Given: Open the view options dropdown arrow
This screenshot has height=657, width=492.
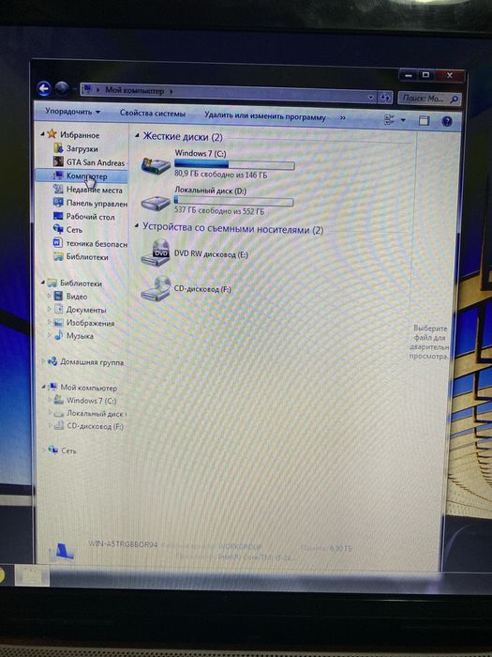Looking at the screenshot, I should 403,120.
